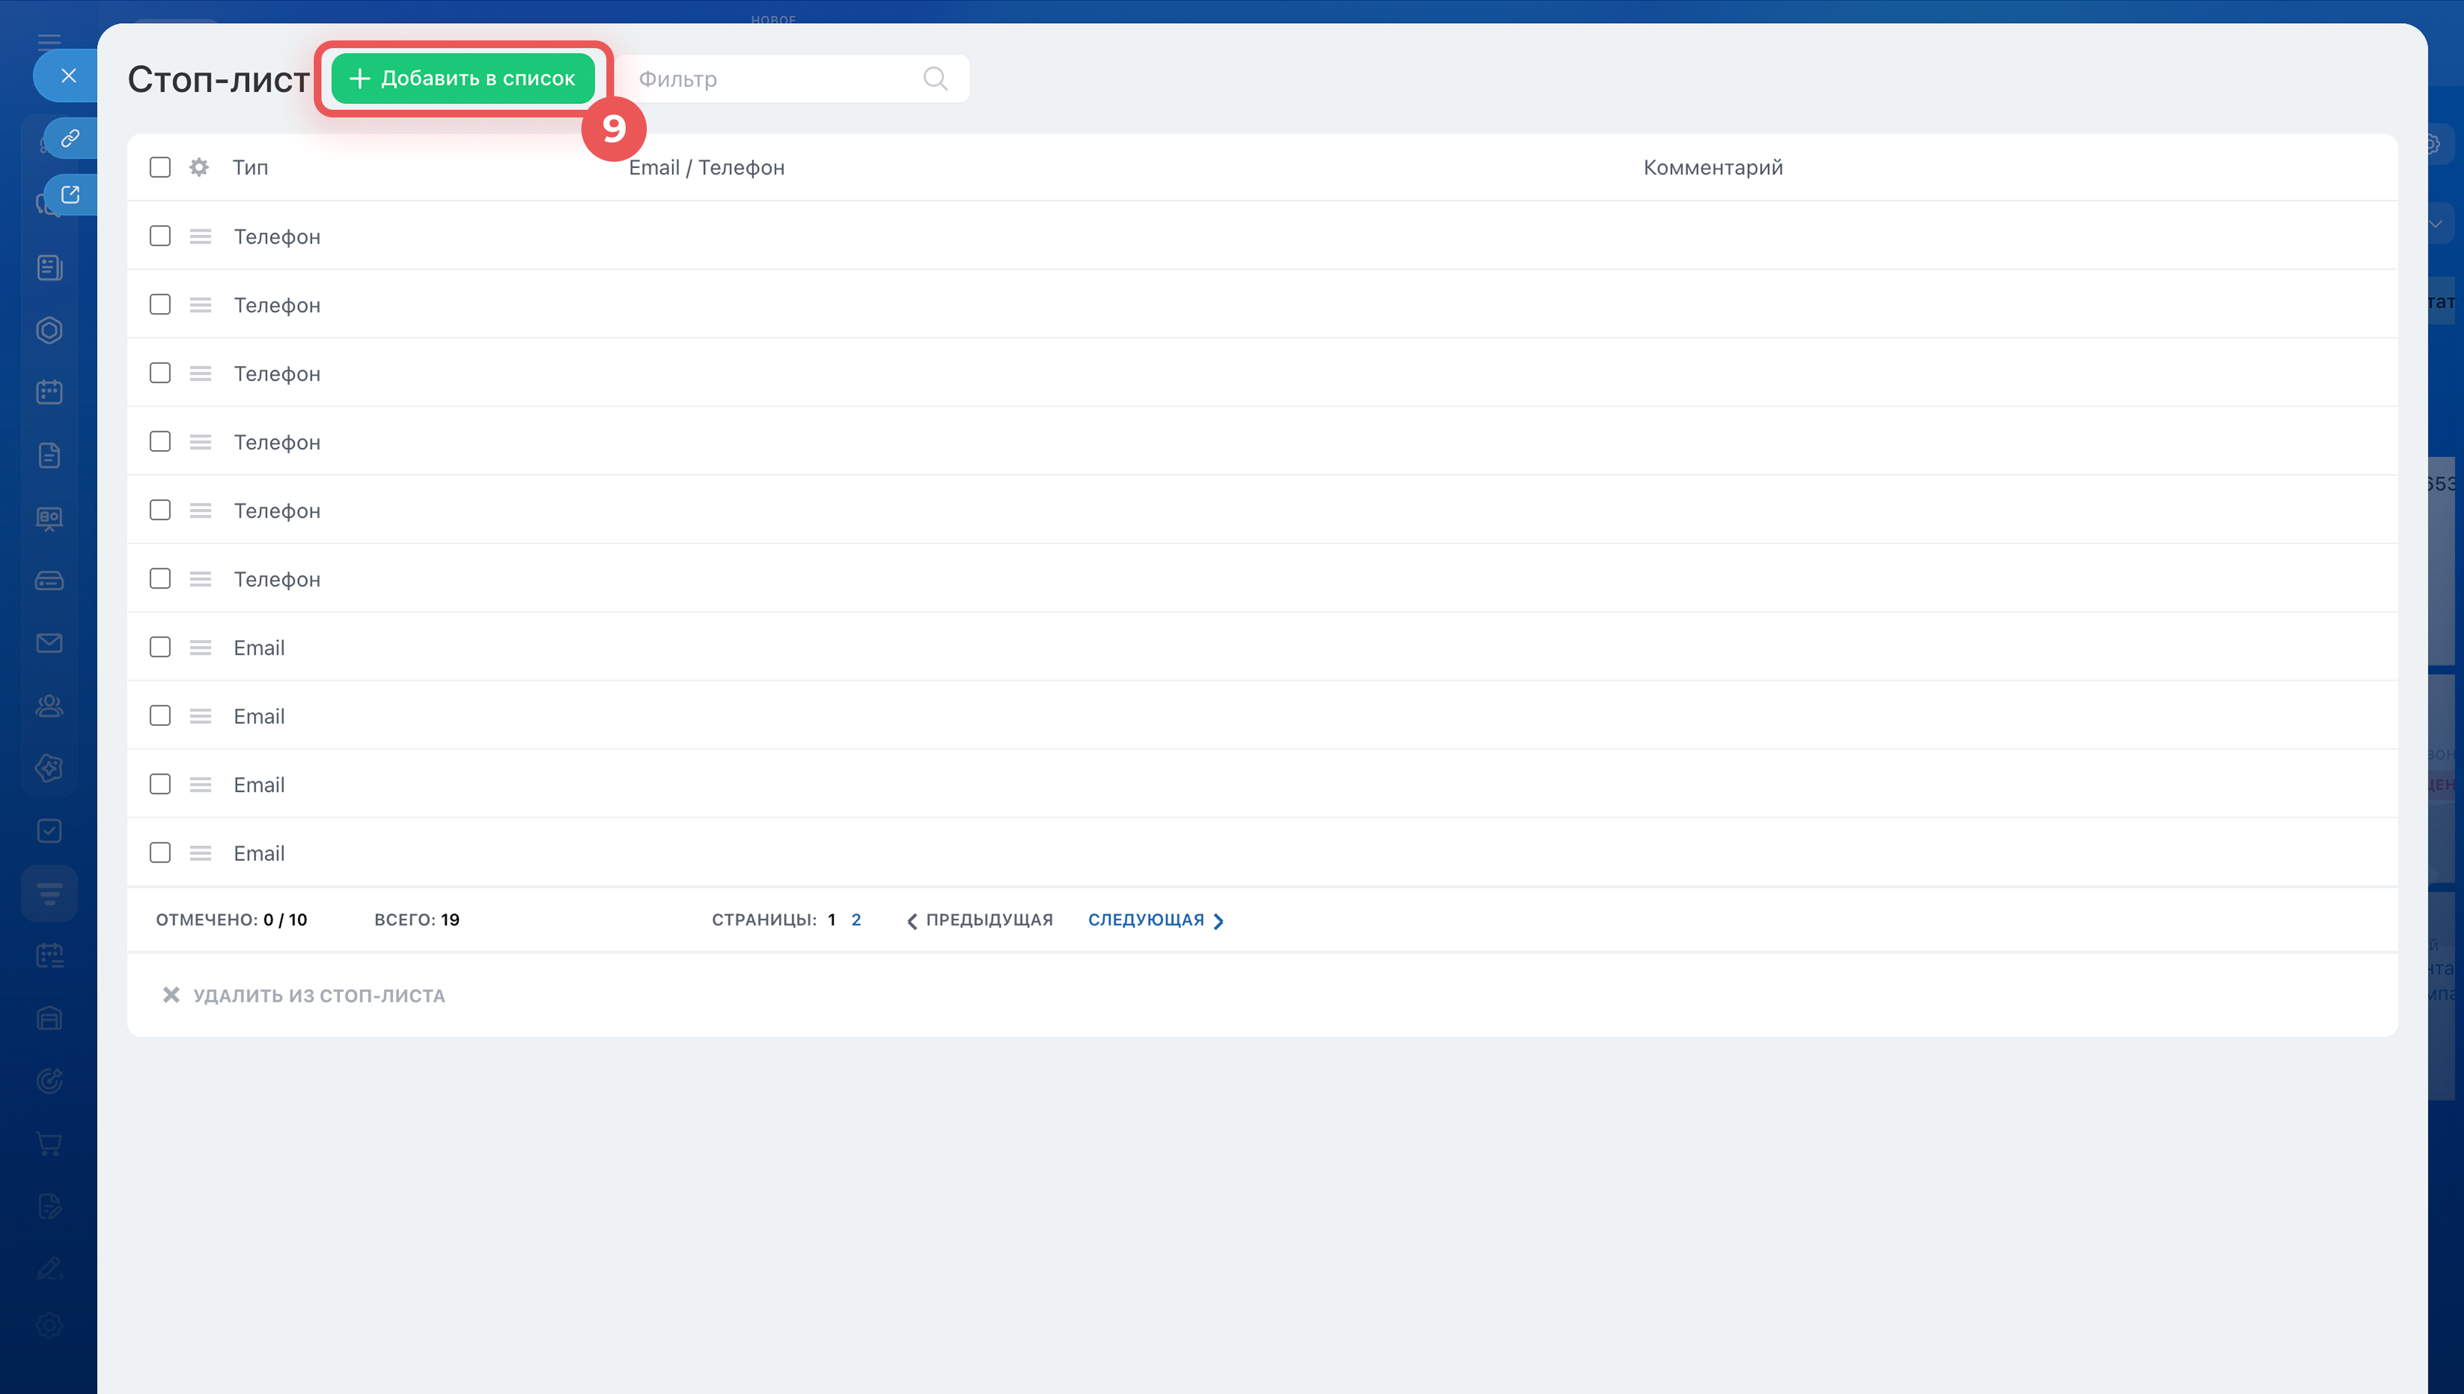The width and height of the screenshot is (2464, 1394).
Task: Close the Стоп-лист slider panel
Action: pos(68,76)
